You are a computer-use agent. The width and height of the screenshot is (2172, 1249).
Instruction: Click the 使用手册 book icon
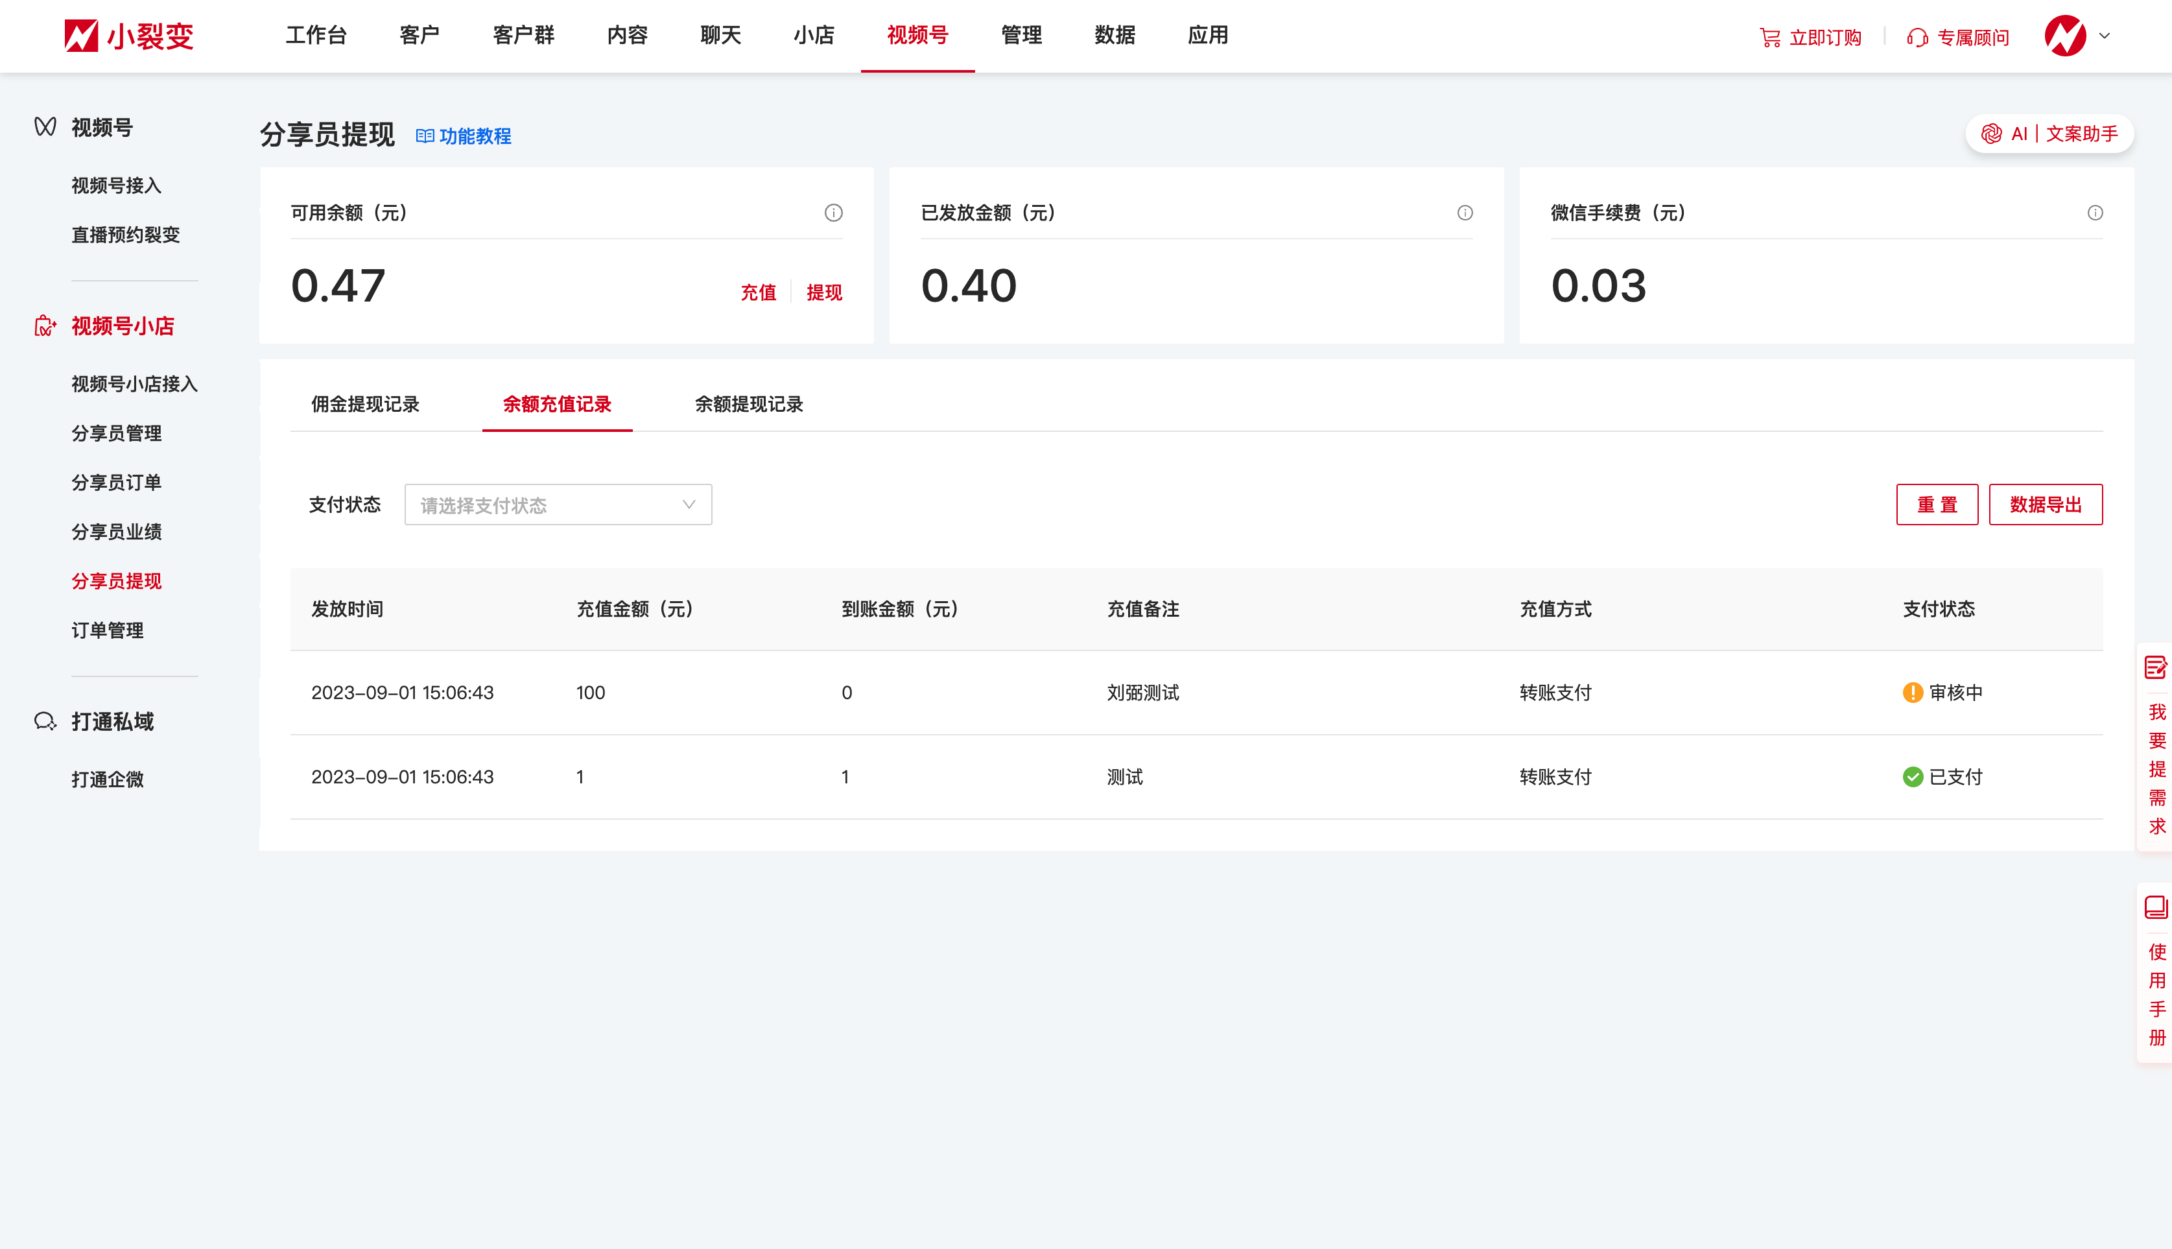coord(2156,908)
